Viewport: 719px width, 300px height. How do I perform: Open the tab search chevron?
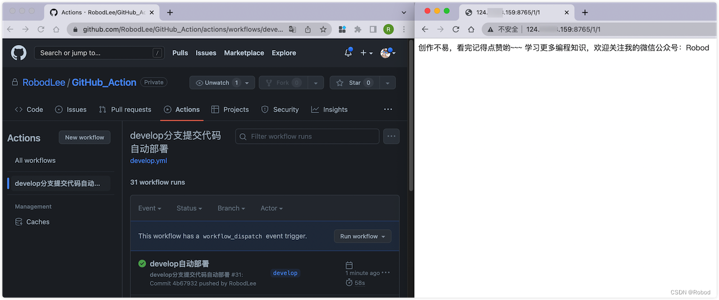coord(404,12)
